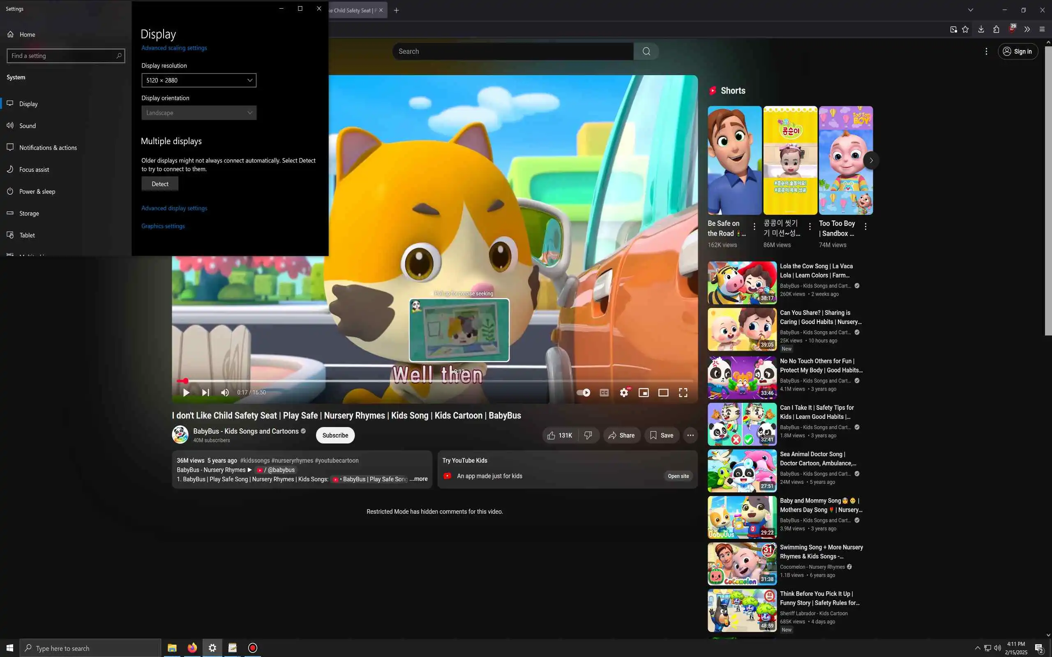Click the video player settings gear icon
The image size is (1052, 657).
pos(624,393)
